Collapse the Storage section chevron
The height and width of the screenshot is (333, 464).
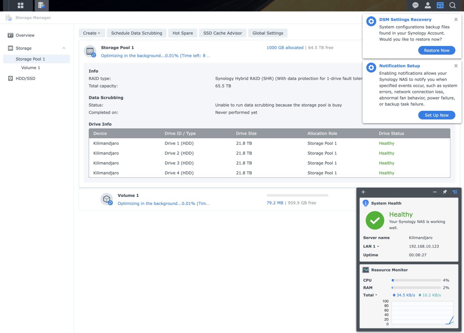64,48
